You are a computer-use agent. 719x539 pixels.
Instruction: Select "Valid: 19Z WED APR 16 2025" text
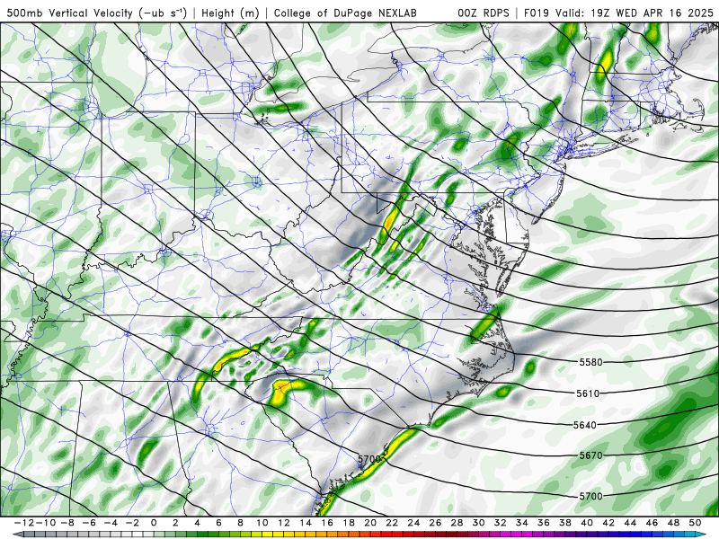635,13
